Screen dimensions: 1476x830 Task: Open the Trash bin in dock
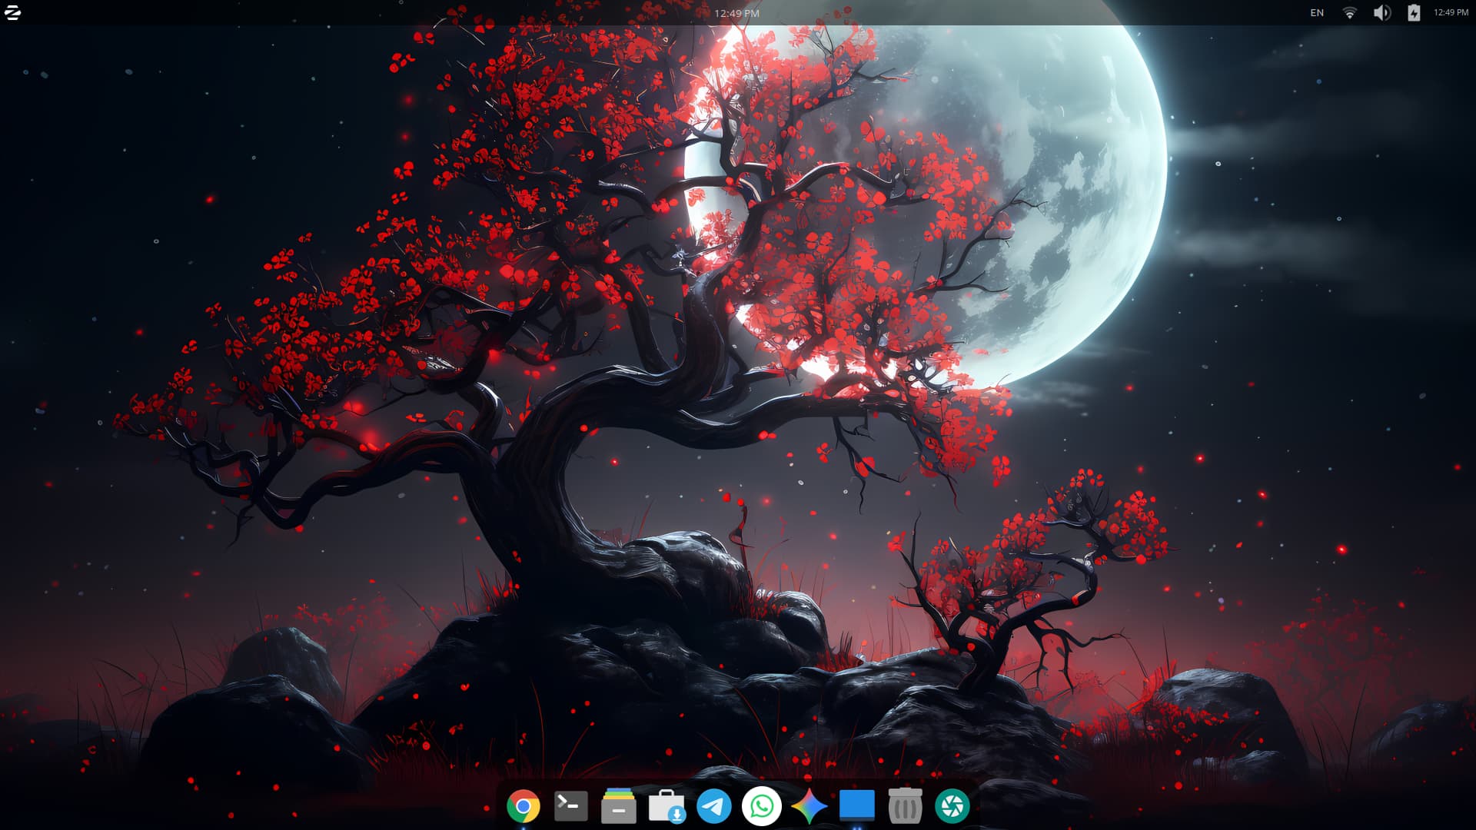pyautogui.click(x=904, y=806)
